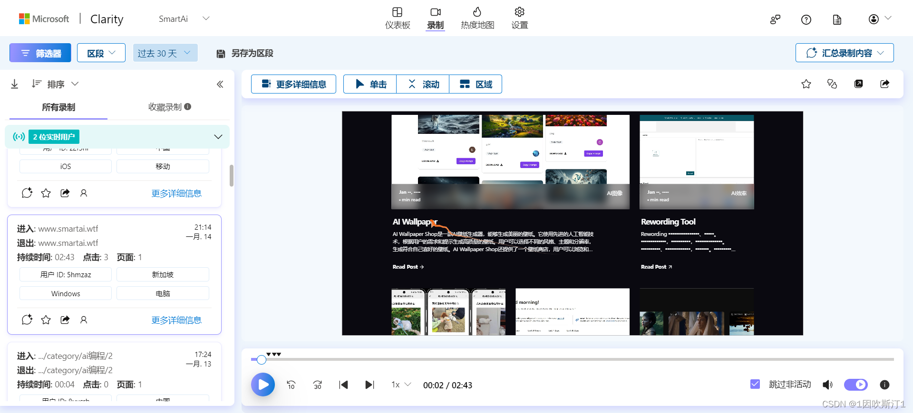This screenshot has width=913, height=413.
Task: Collapse the recordings side panel
Action: click(220, 84)
